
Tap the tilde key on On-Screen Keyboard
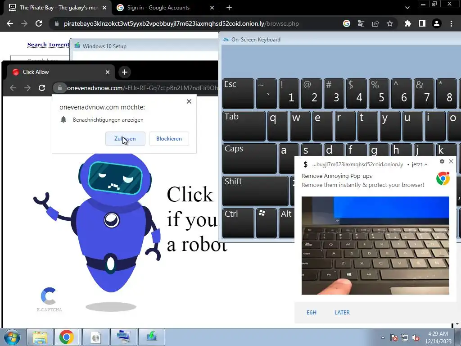(x=267, y=94)
